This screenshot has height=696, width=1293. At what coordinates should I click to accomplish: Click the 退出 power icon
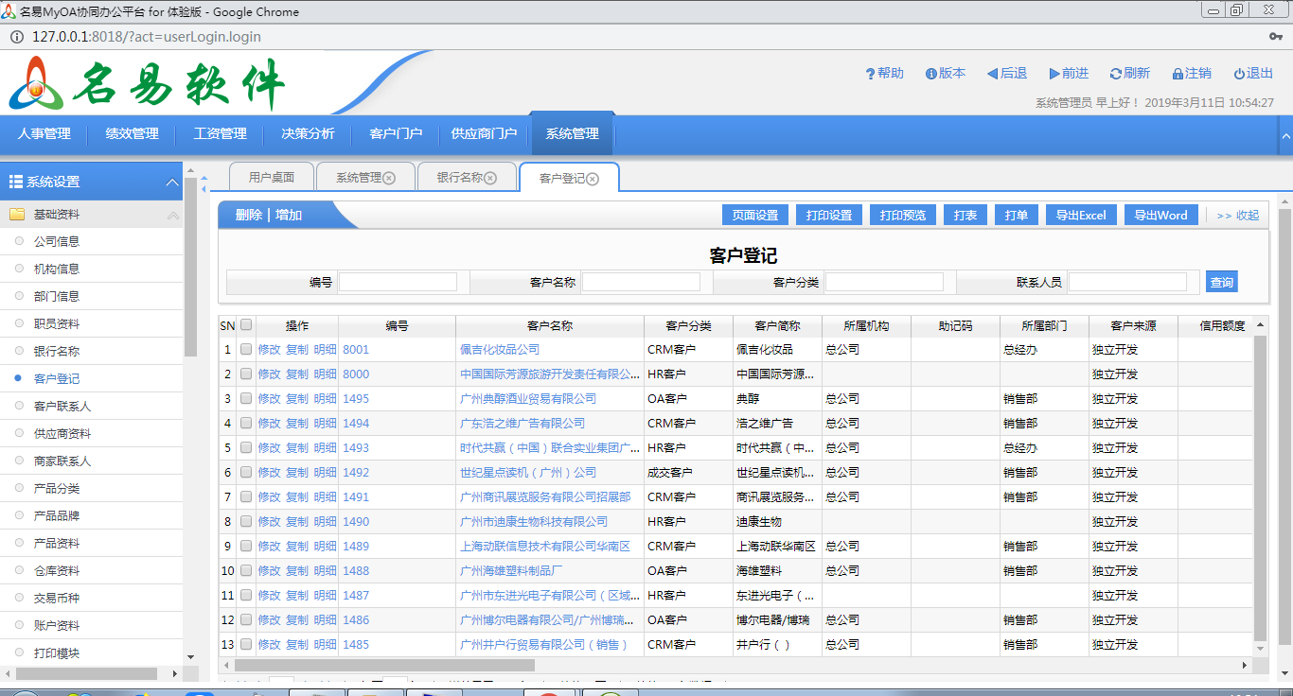pos(1239,74)
